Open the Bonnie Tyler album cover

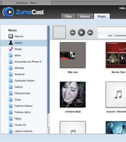click(116, 55)
